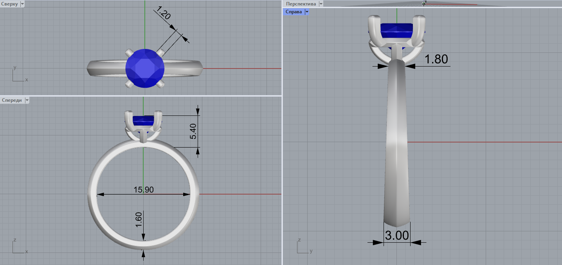This screenshot has height=265, width=562.
Task: Open the Спереди viewport dropdown arrow
Action: coord(27,100)
